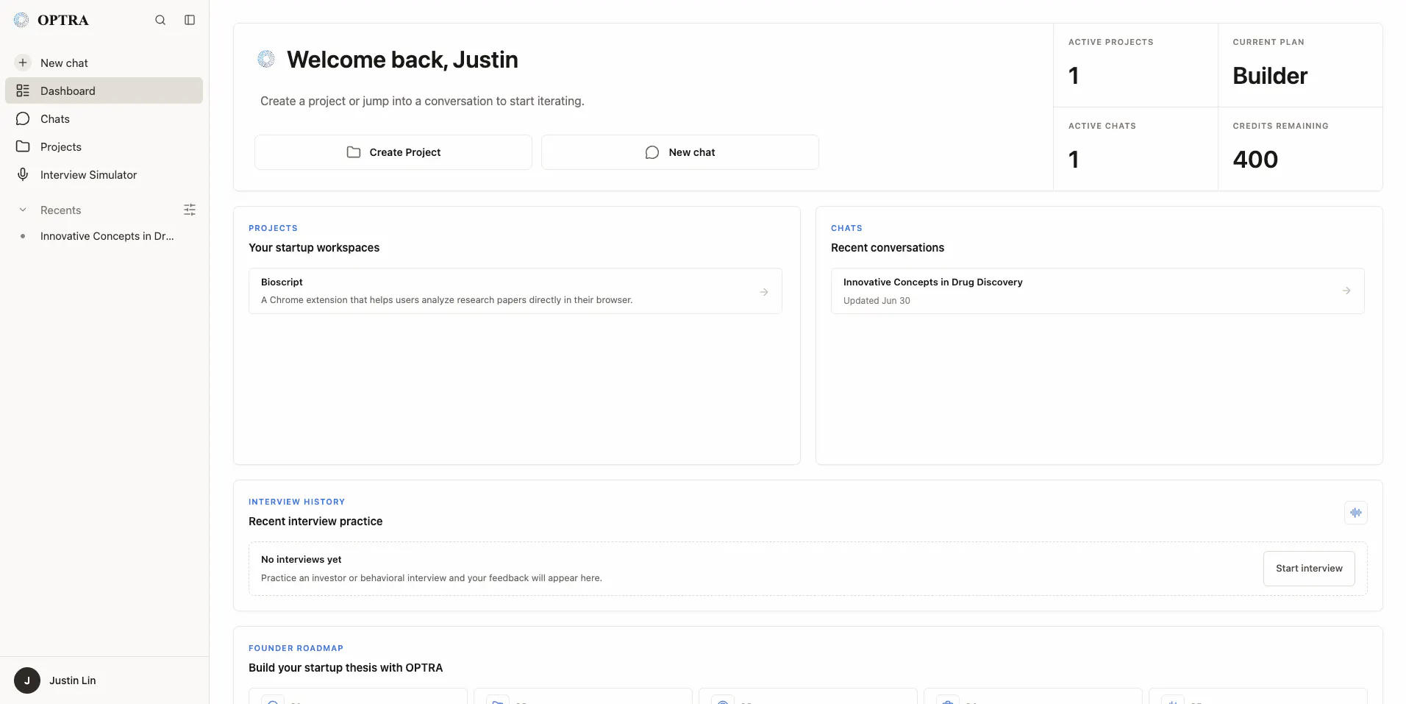Click the 'Recent interview practice' heading
Viewport: 1406px width, 704px height.
click(315, 522)
